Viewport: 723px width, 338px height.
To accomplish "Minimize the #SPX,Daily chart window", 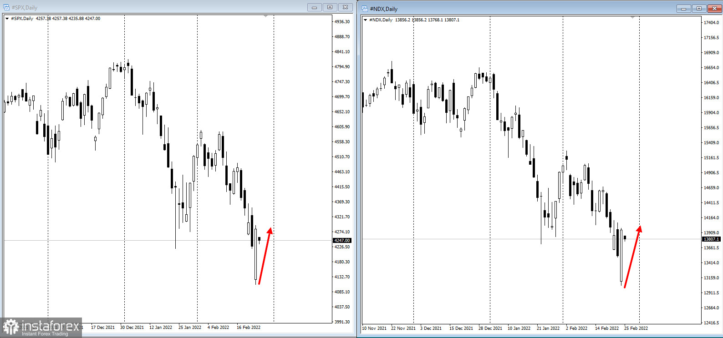I will click(314, 7).
